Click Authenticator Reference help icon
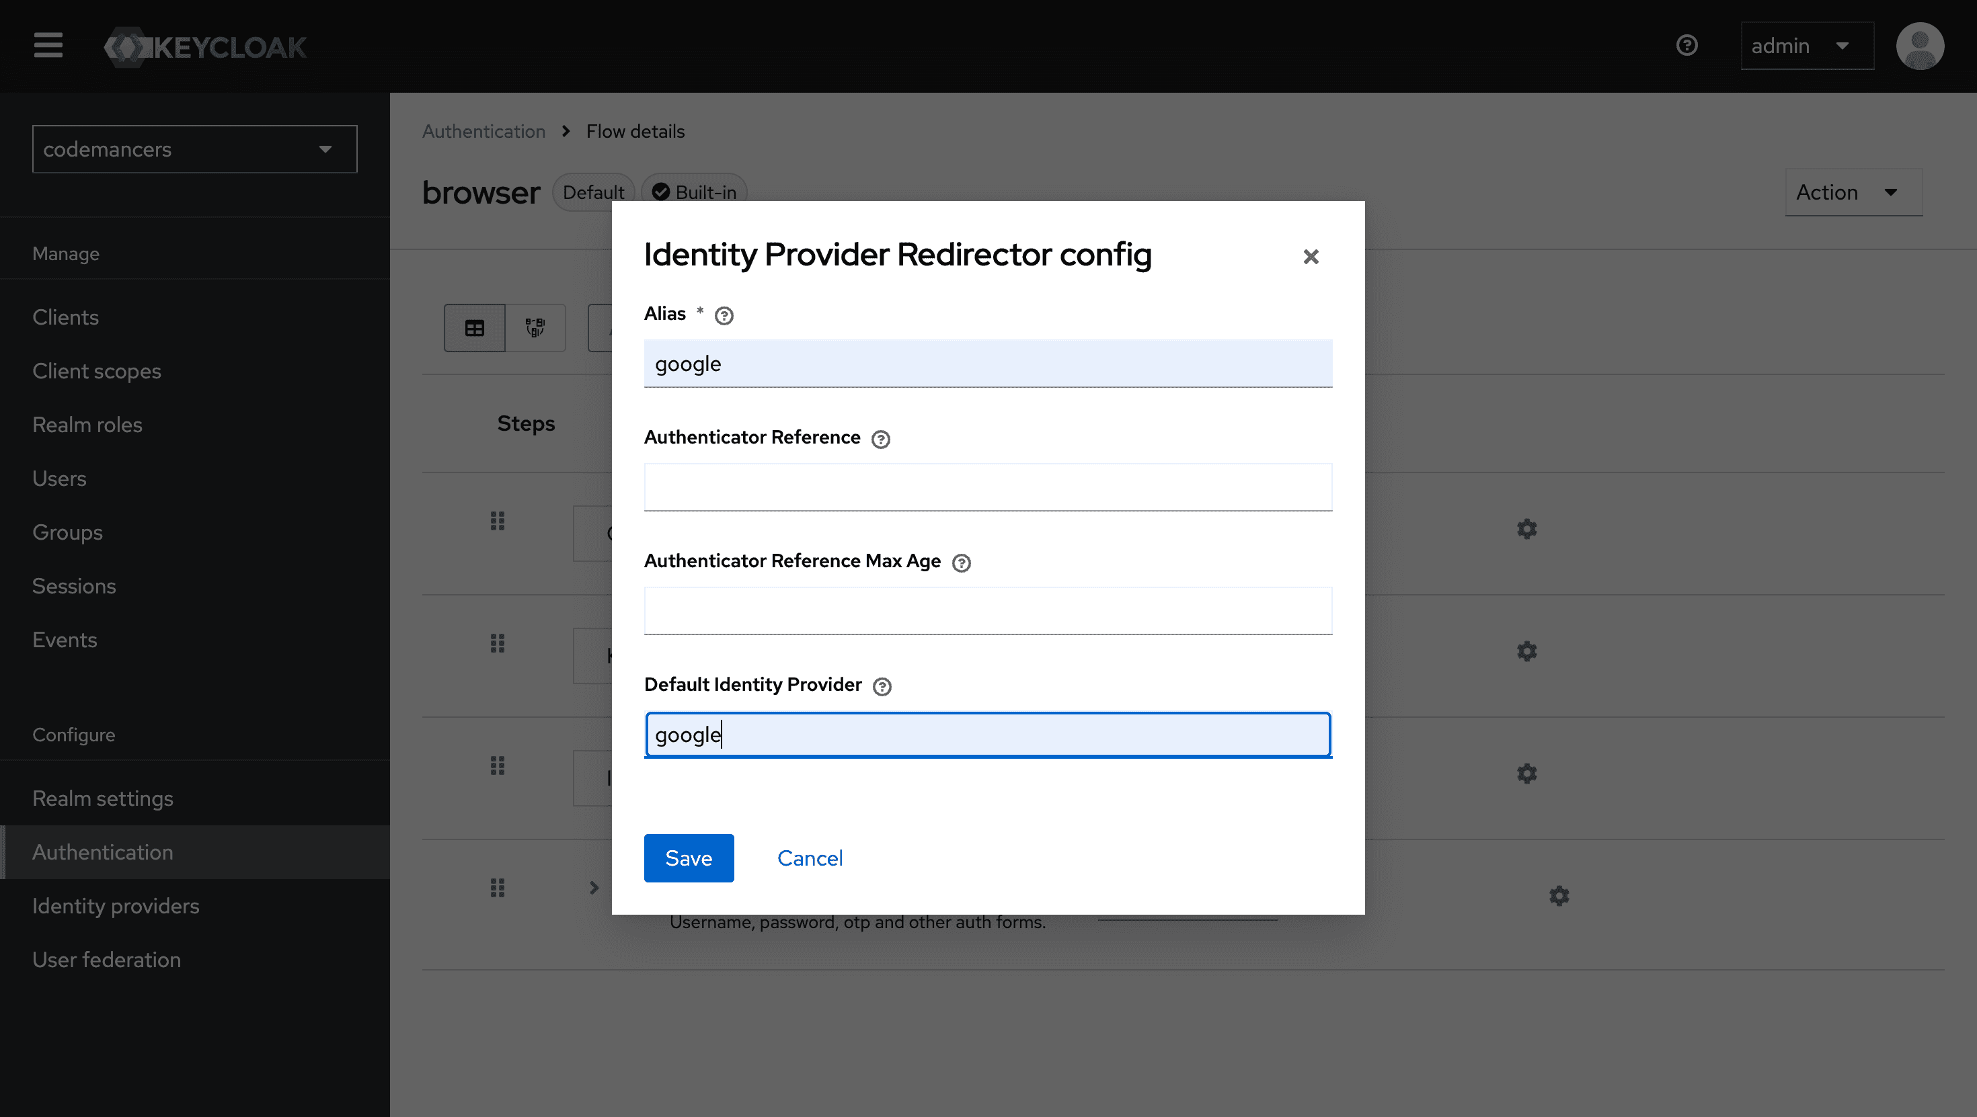Screen dimensions: 1977x1117 [880, 439]
